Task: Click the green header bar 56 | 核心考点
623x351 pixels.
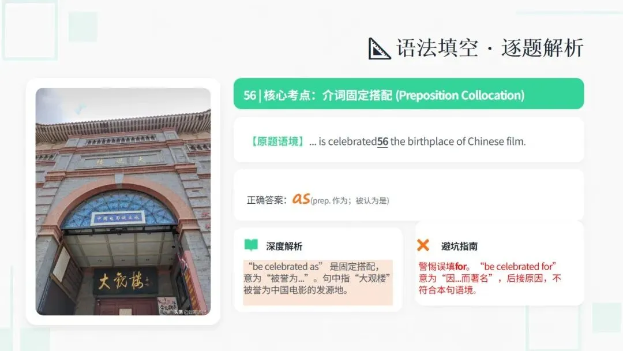Action: tap(408, 94)
